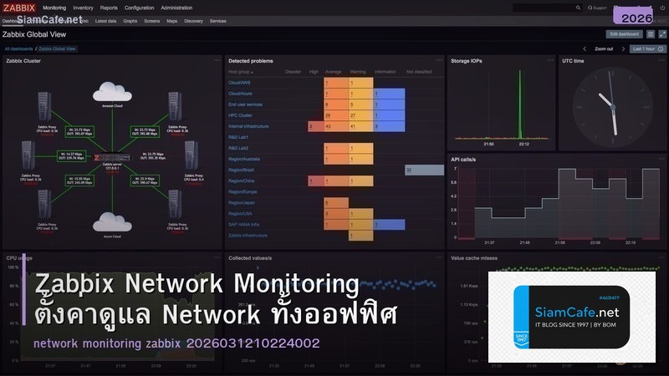Open the Region/USA host group

[x=240, y=214]
